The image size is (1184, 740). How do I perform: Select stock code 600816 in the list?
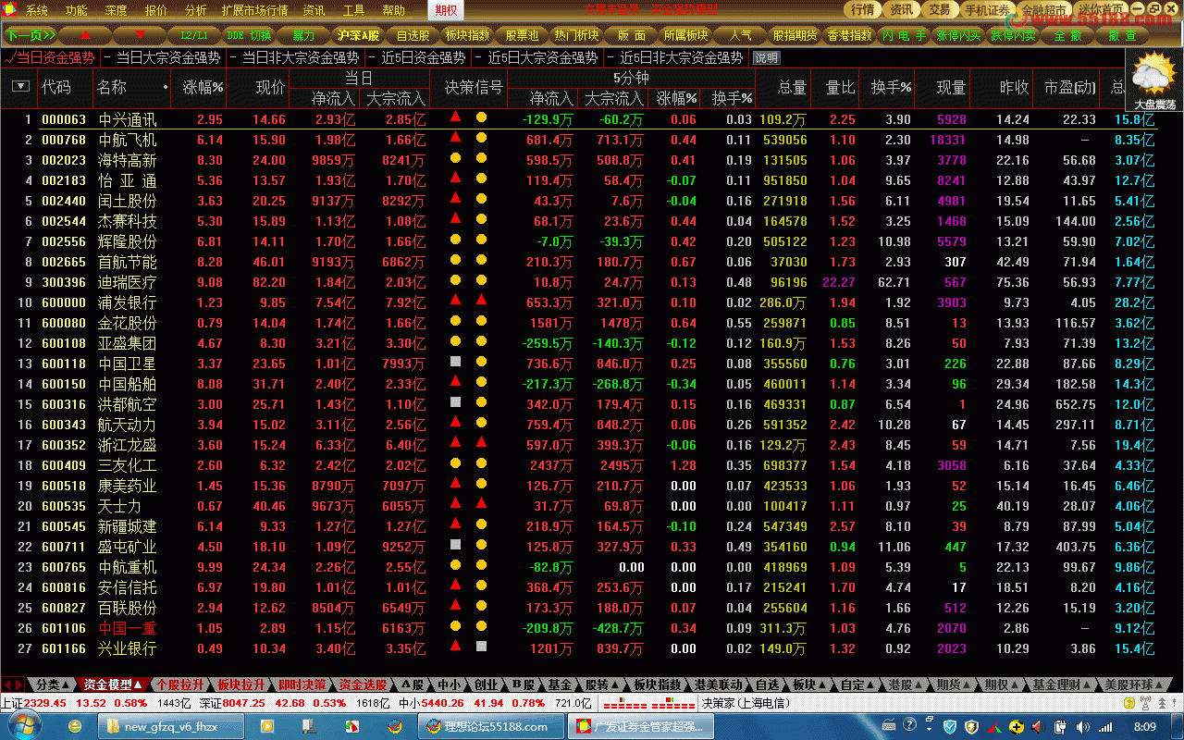coord(64,587)
